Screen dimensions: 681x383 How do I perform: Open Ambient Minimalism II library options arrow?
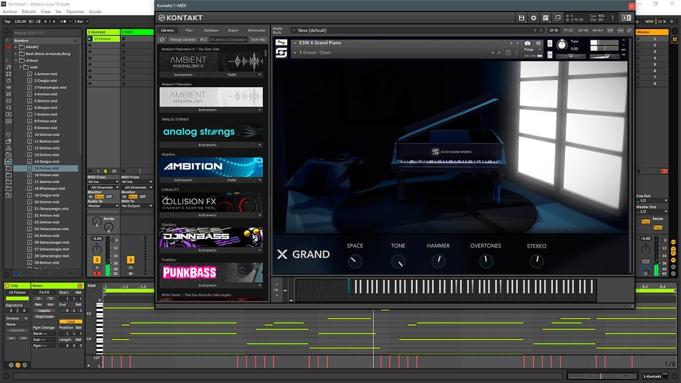pyautogui.click(x=260, y=74)
